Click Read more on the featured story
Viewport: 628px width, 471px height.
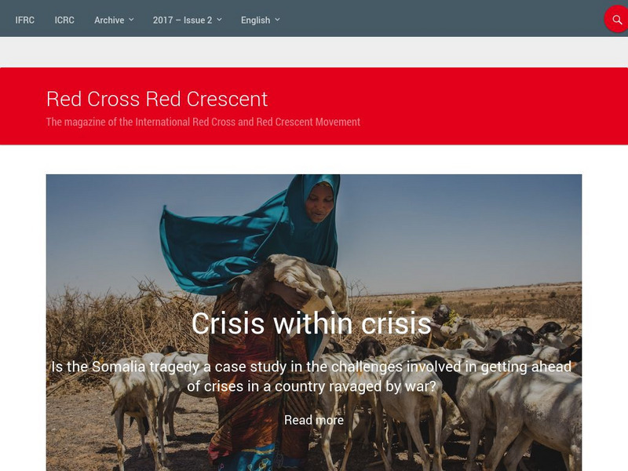pos(313,420)
